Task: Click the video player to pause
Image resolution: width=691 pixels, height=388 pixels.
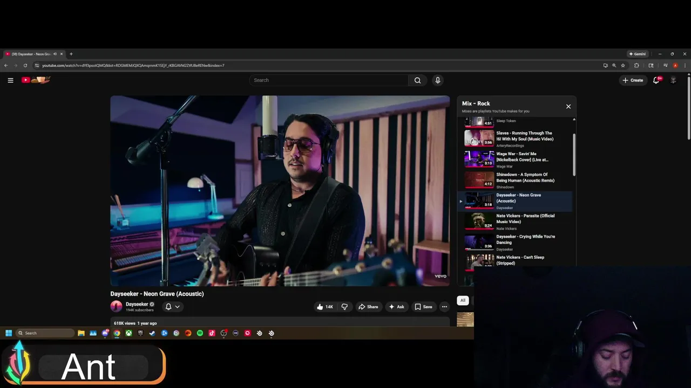Action: [280, 191]
